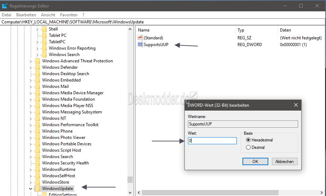Image resolution: width=326 pixels, height=196 pixels.
Task: Click the WindowsUpdate folder icon
Action: [x=38, y=189]
